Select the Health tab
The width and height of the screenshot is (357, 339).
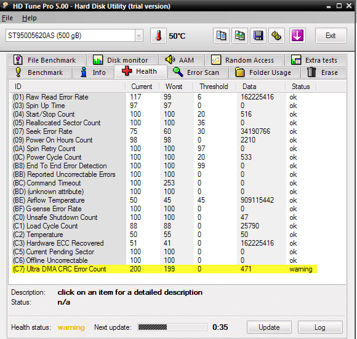tap(140, 72)
